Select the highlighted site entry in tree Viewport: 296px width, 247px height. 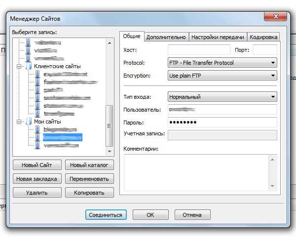(x=63, y=137)
